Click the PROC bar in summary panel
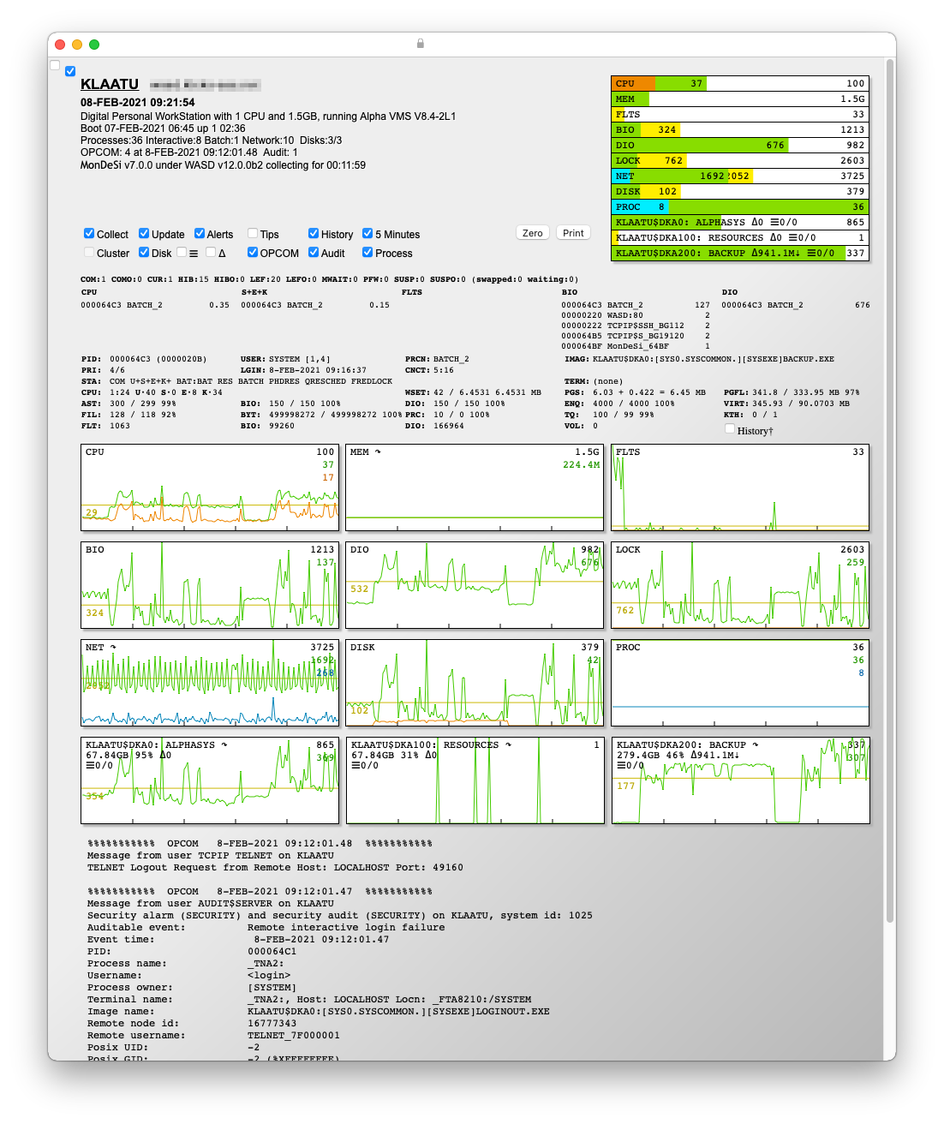The image size is (944, 1124). (740, 207)
